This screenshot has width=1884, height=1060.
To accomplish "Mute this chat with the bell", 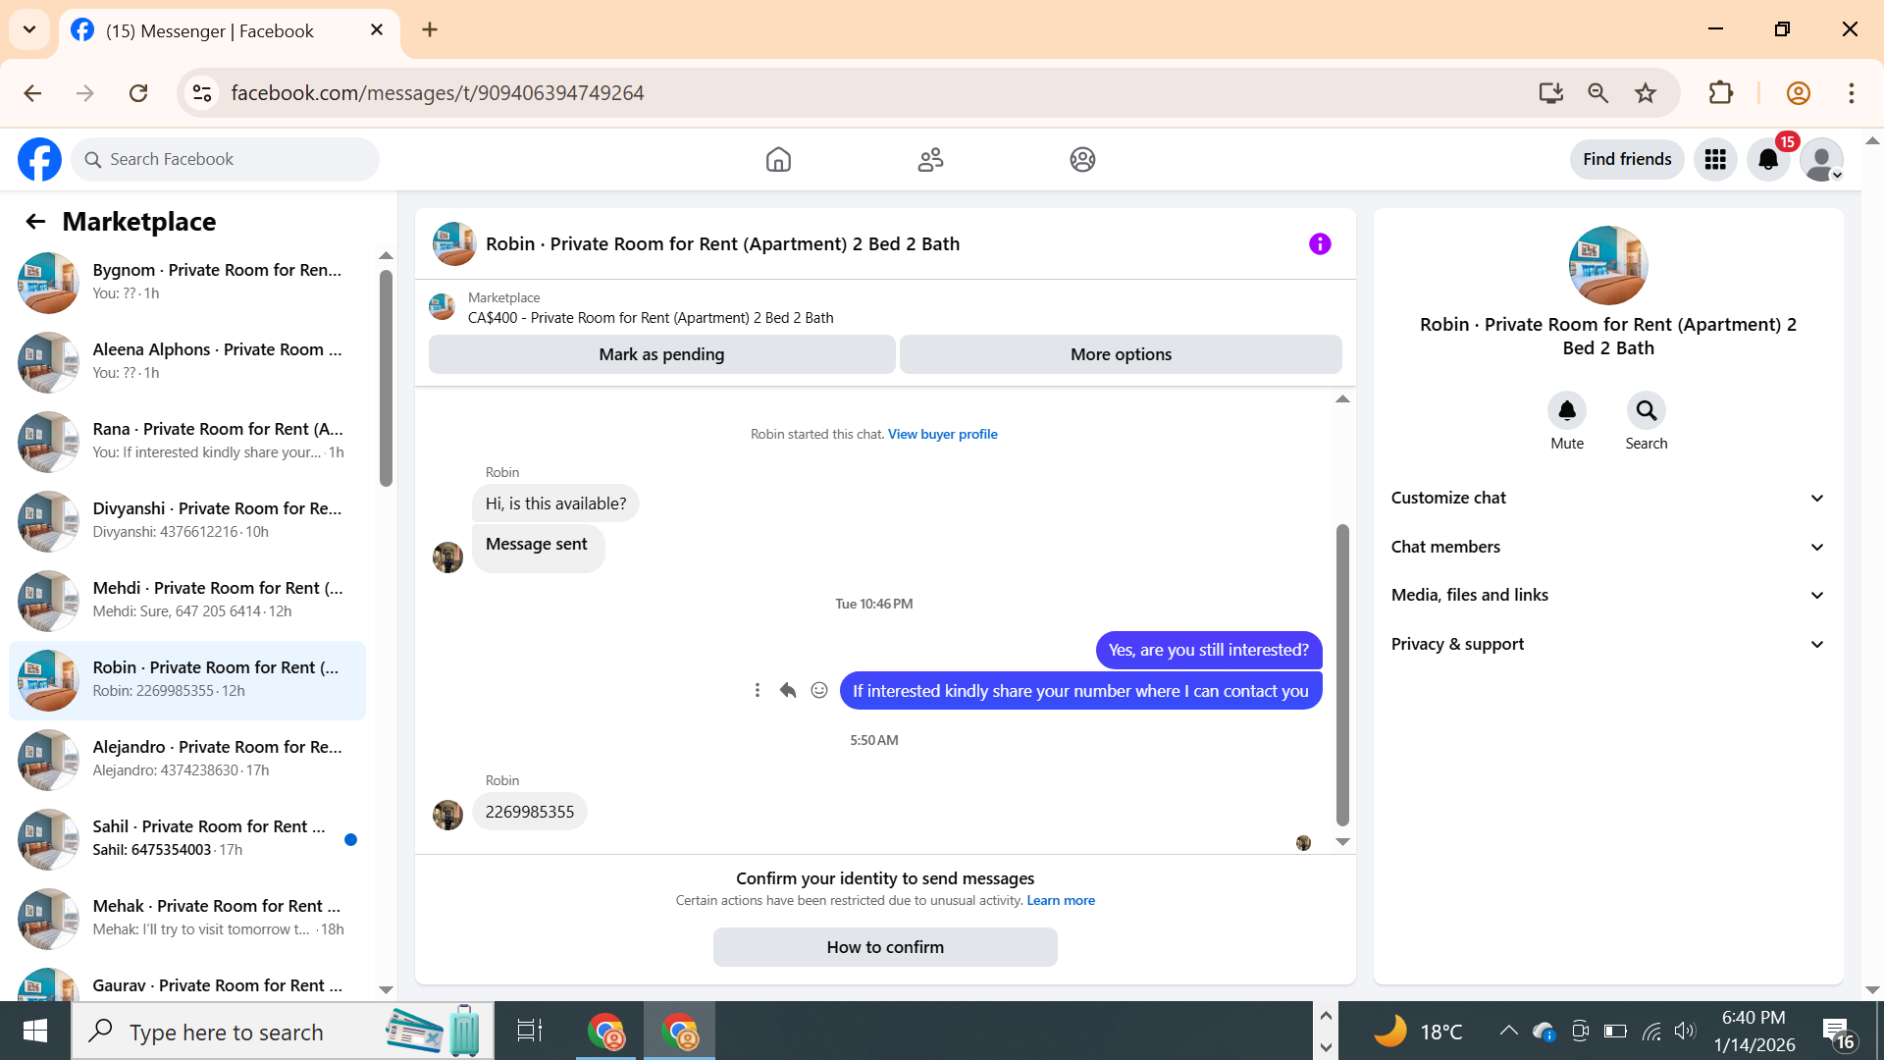I will coord(1567,410).
